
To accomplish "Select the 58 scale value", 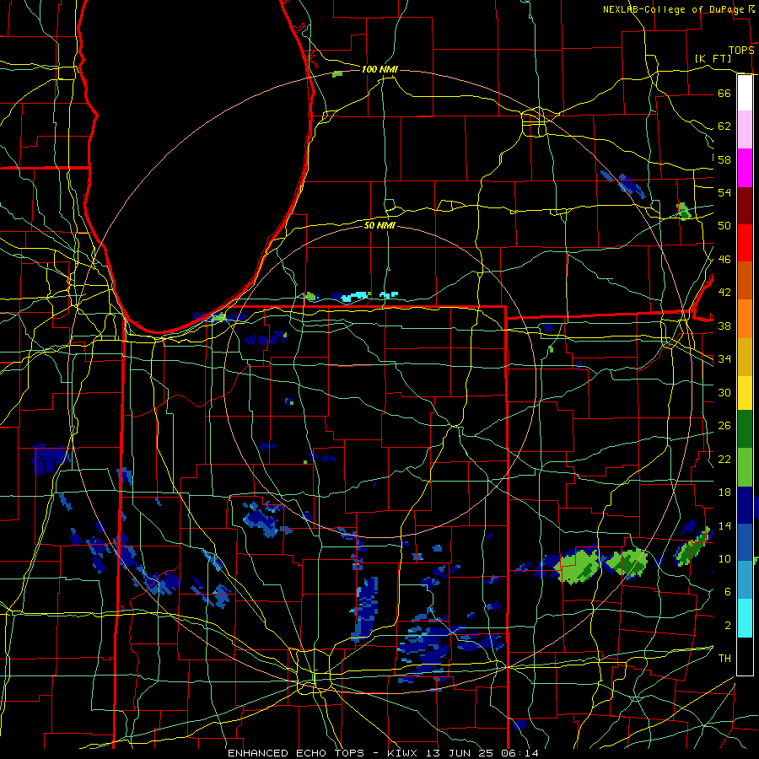I will [724, 159].
